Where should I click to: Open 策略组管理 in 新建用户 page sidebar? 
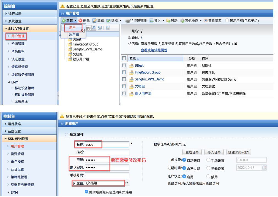coord(19,177)
